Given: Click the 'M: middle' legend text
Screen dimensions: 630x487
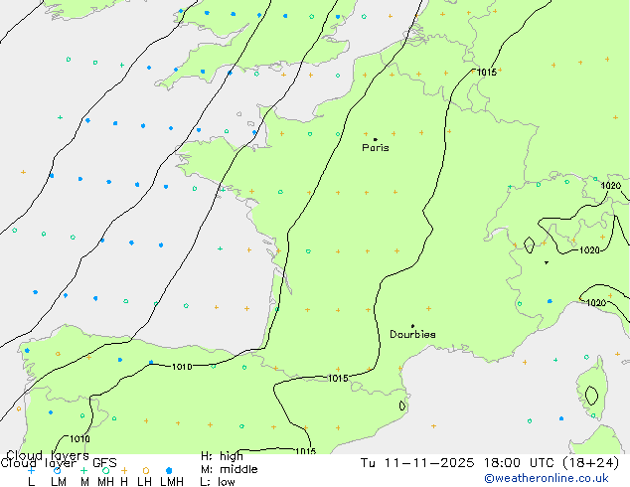Looking at the screenshot, I should pyautogui.click(x=229, y=469).
